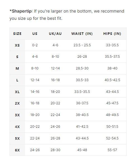Click the UK/AU column header
133x157 pixels.
pyautogui.click(x=55, y=34)
